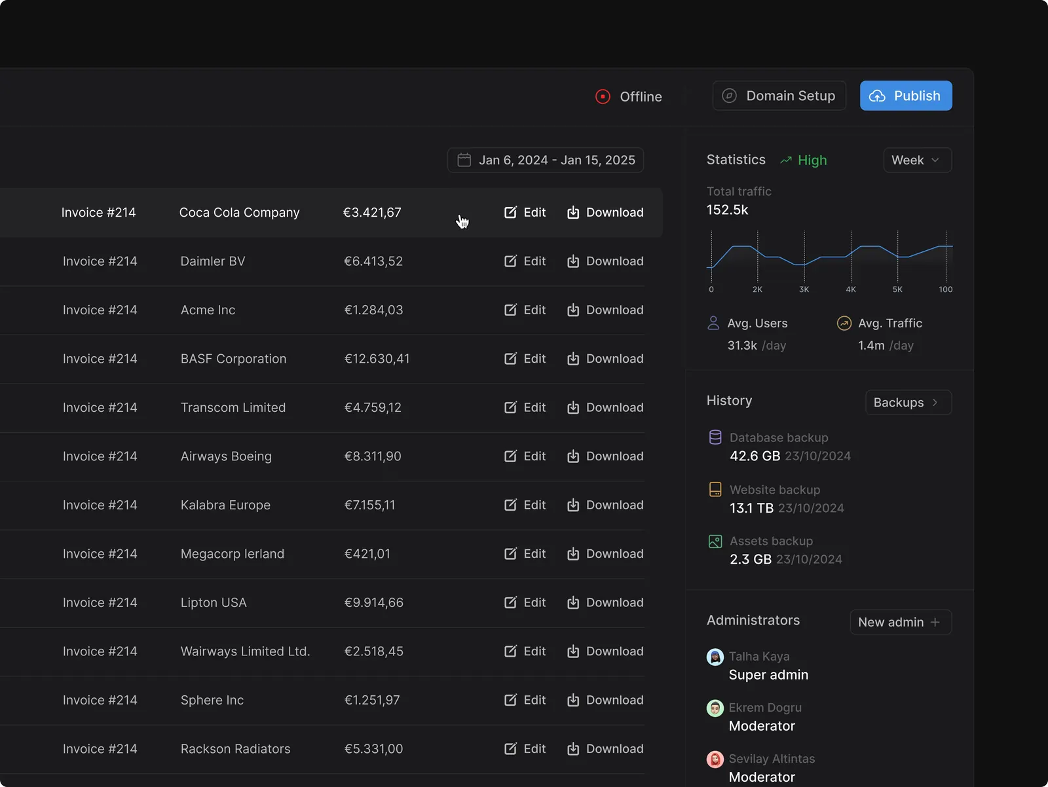The image size is (1048, 787).
Task: Click the €12.630,41 amount for BASF Corporation
Action: coord(377,359)
